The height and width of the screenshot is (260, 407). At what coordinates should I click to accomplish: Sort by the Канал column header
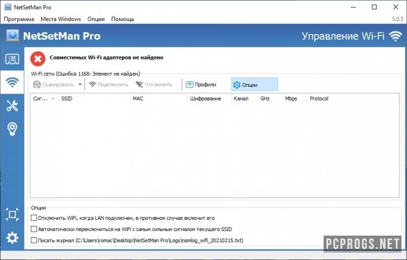pyautogui.click(x=244, y=99)
